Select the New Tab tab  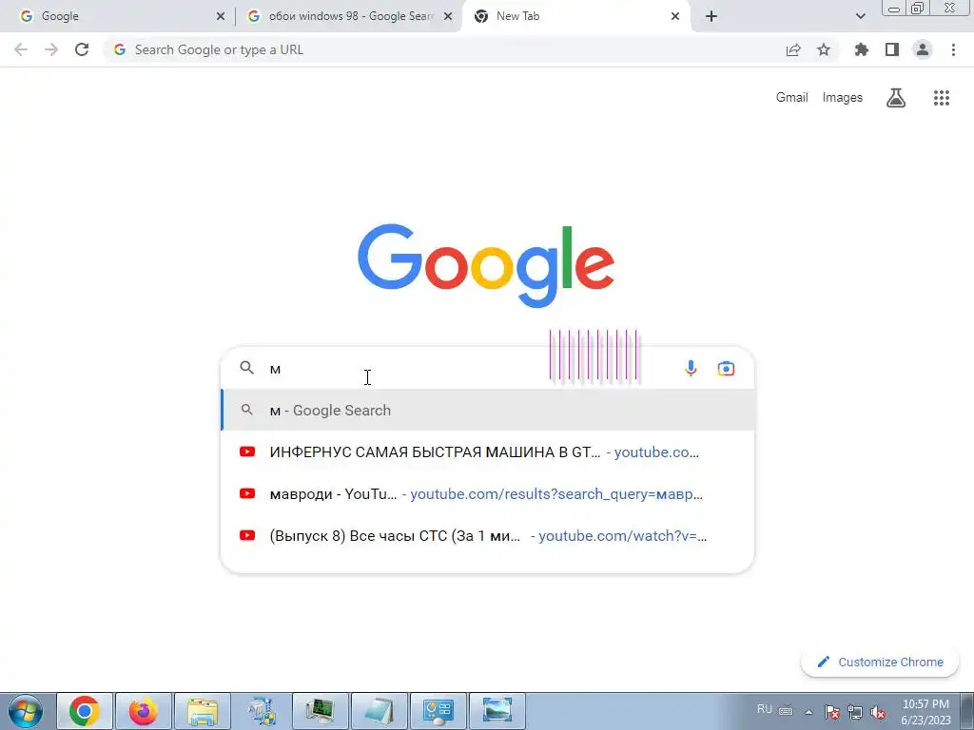pyautogui.click(x=575, y=16)
